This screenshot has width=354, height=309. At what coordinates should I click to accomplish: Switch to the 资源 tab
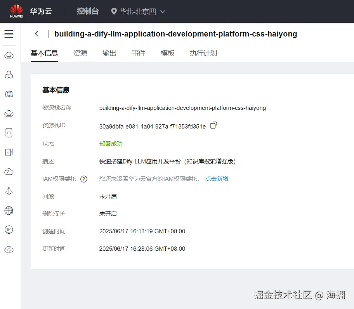coord(80,53)
